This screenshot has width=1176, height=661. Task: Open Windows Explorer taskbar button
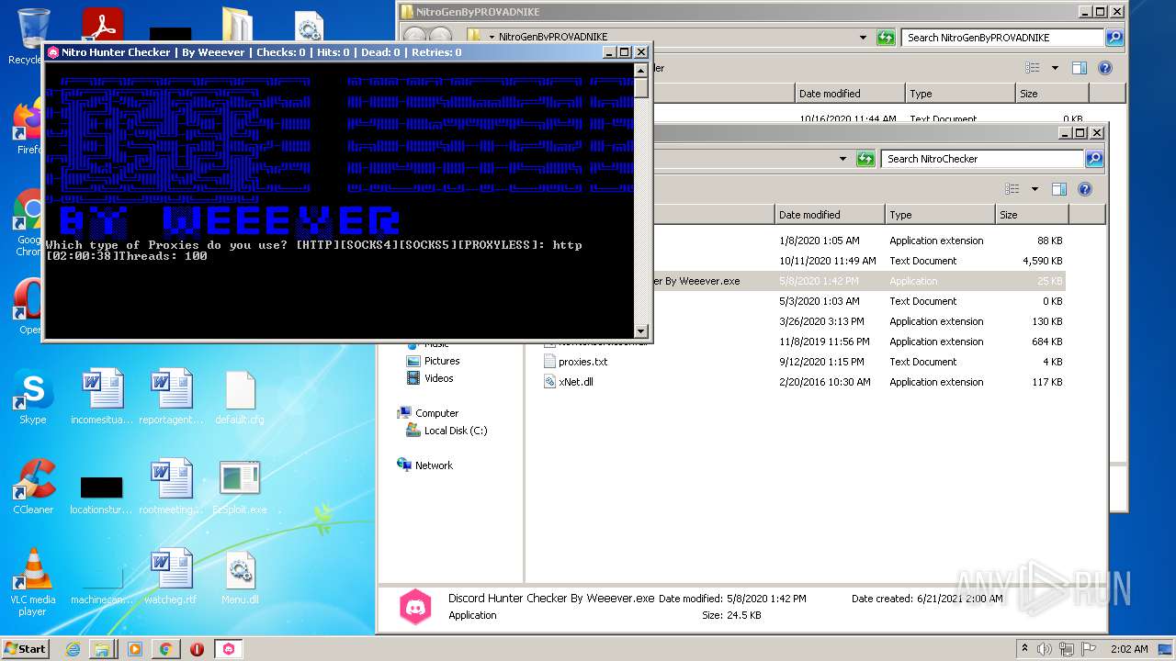[103, 649]
